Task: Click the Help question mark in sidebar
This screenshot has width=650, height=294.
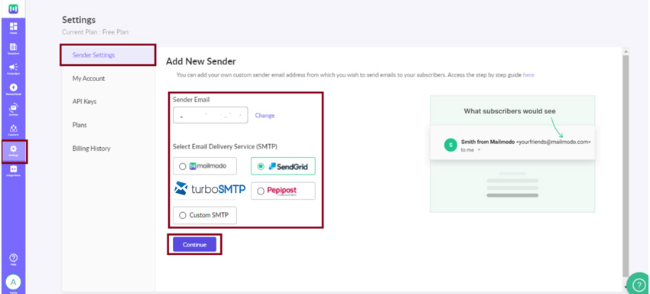Action: (x=13, y=260)
